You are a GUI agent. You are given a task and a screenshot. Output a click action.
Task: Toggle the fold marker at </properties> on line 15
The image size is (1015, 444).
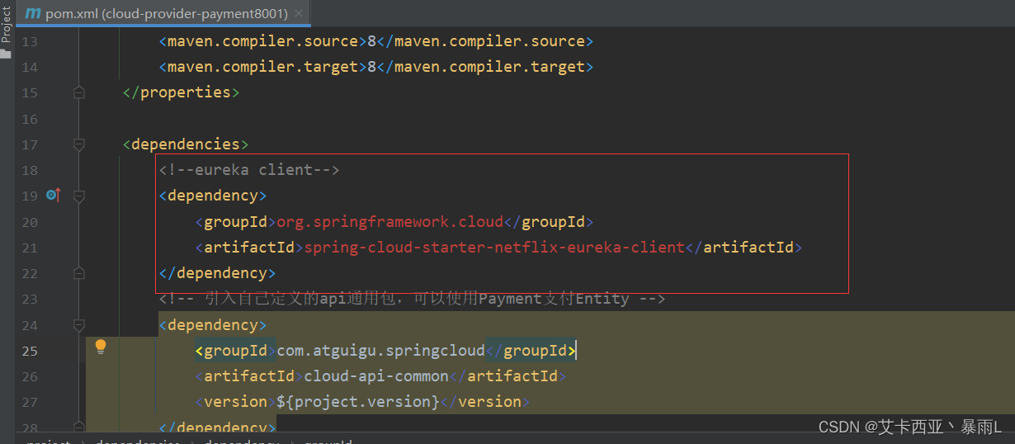(x=78, y=92)
